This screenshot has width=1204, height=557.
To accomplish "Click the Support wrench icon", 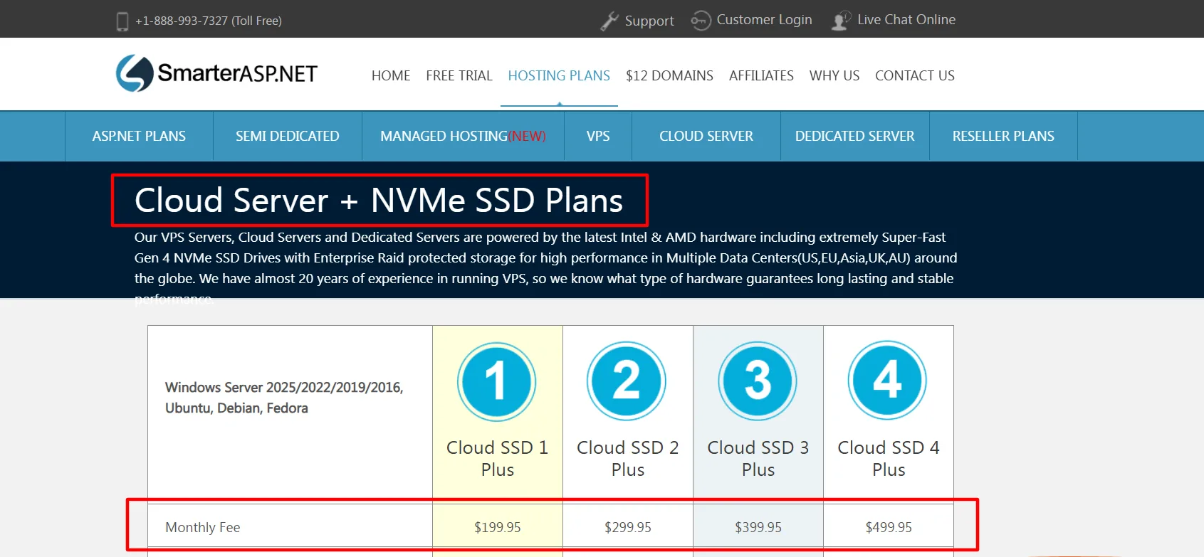I will pos(609,21).
